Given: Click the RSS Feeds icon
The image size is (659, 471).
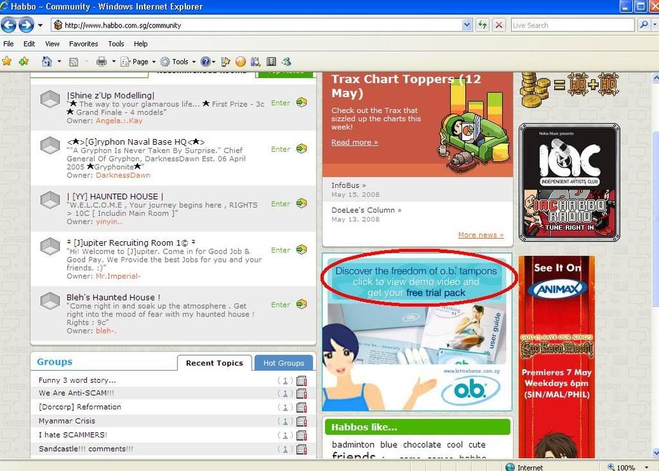Looking at the screenshot, I should point(73,62).
